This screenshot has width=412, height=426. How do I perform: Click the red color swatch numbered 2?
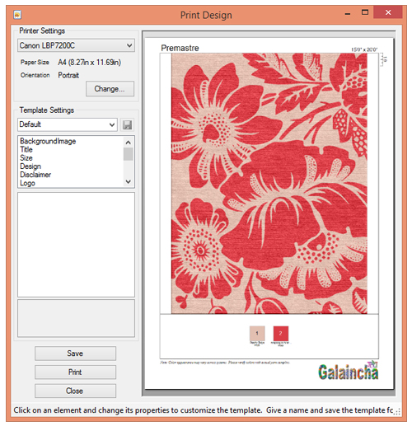[x=281, y=333]
